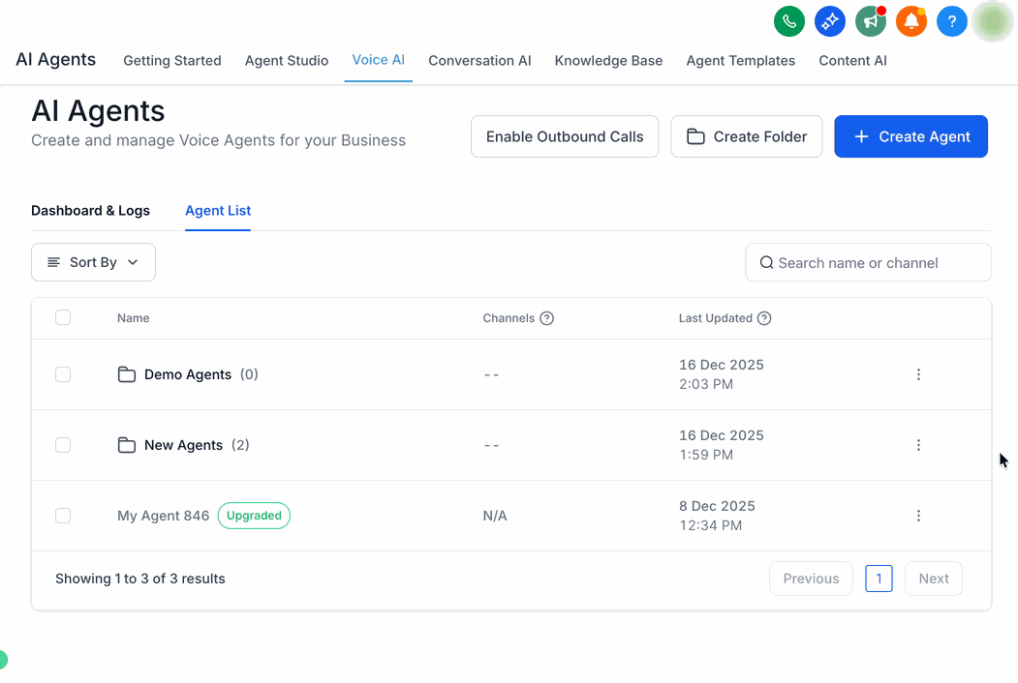
Task: Click the green Upgraded badge
Action: pos(254,516)
